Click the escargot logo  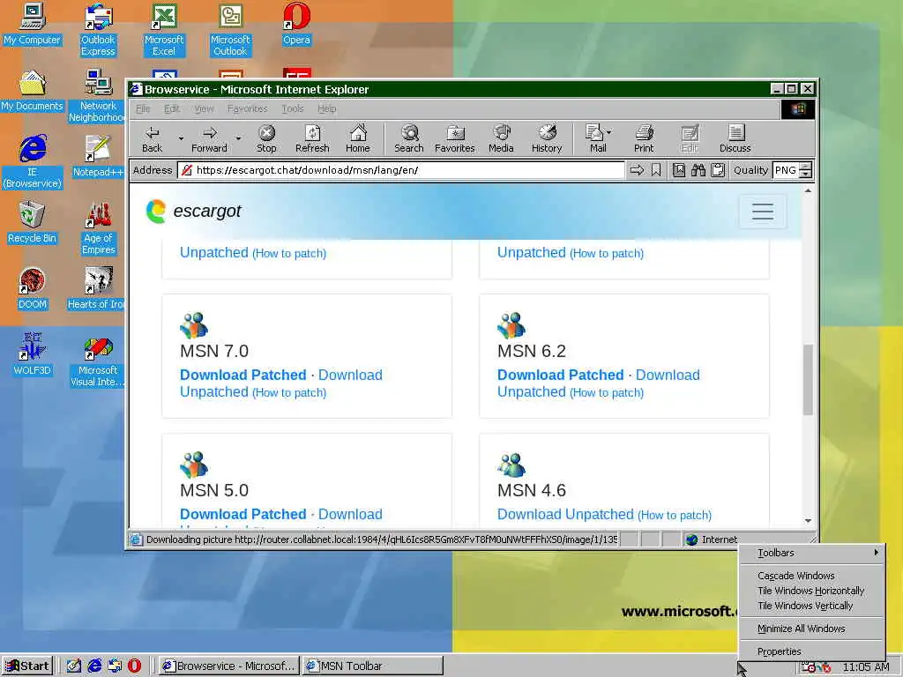193,212
